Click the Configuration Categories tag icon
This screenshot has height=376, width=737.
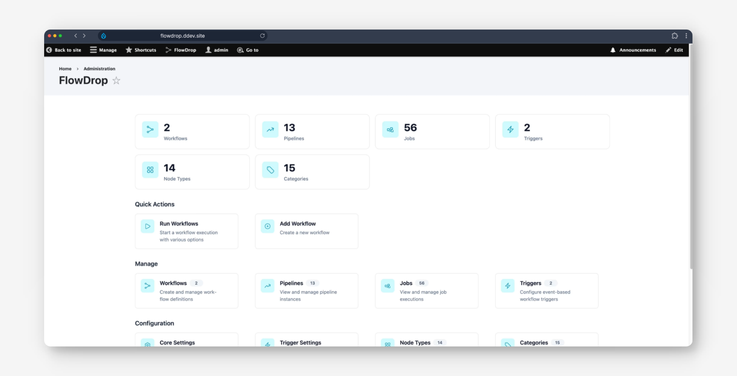pyautogui.click(x=508, y=343)
